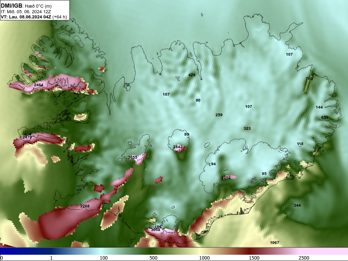Click the 659 value label
This screenshot has width=348, height=261.
[325, 118]
